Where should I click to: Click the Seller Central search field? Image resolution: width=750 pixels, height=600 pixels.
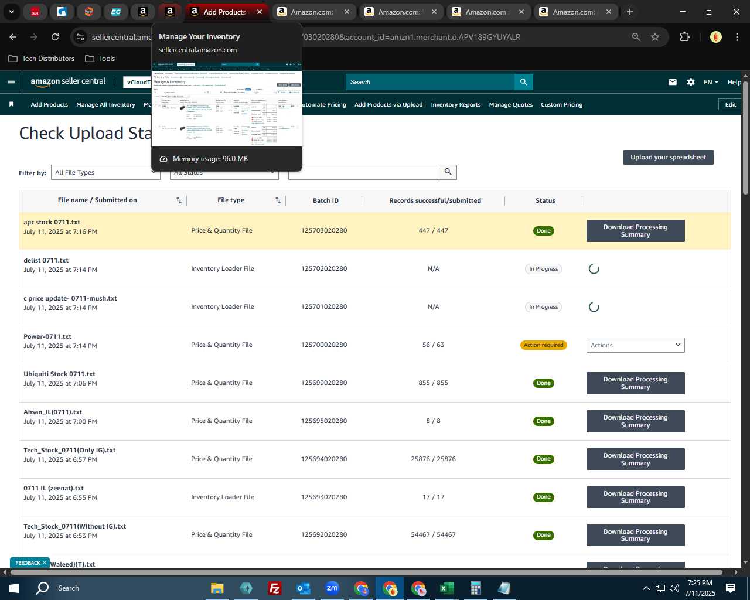430,82
